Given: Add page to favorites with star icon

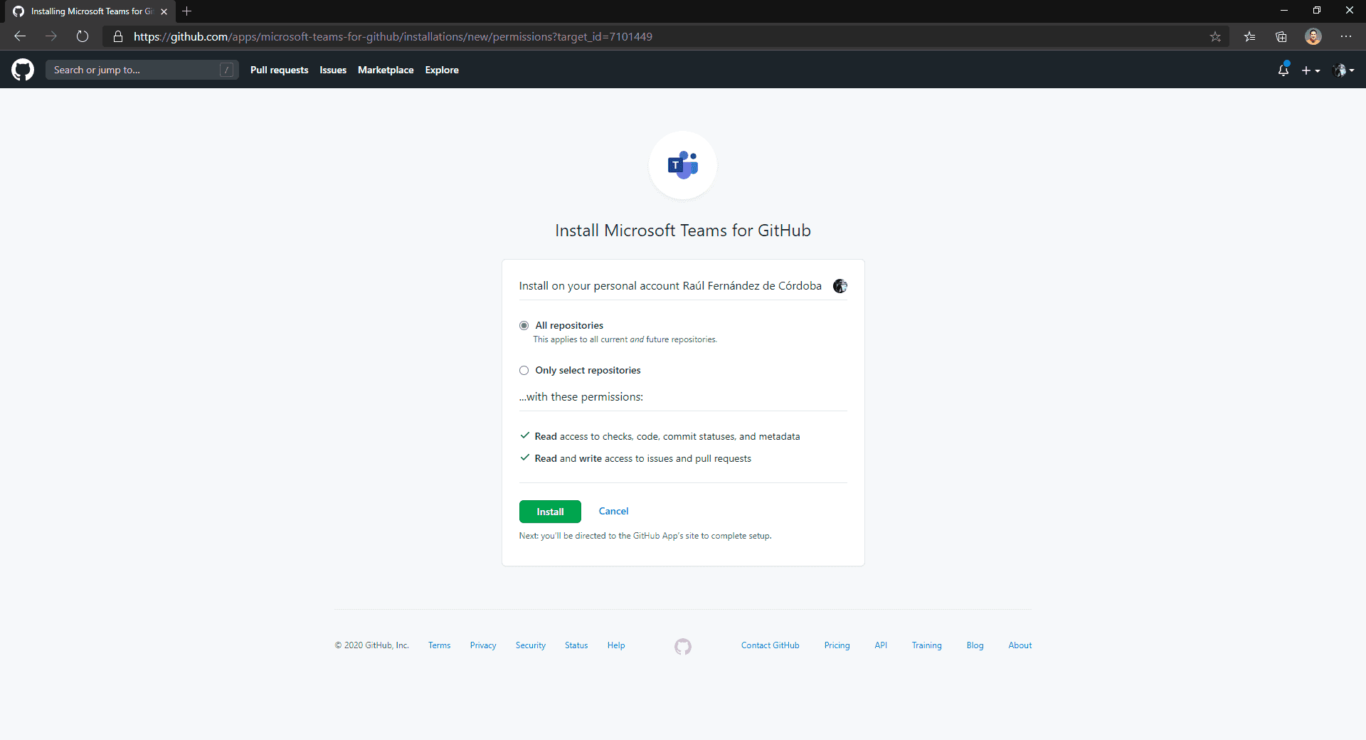Looking at the screenshot, I should point(1215,36).
